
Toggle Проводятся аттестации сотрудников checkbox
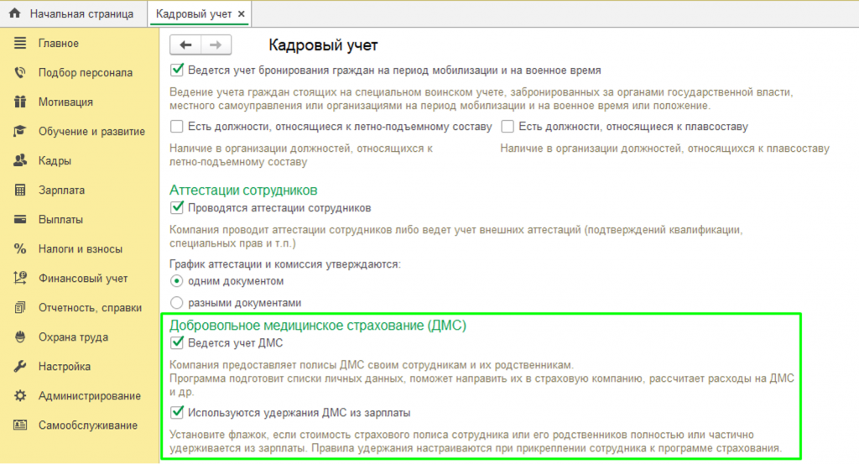(x=177, y=207)
